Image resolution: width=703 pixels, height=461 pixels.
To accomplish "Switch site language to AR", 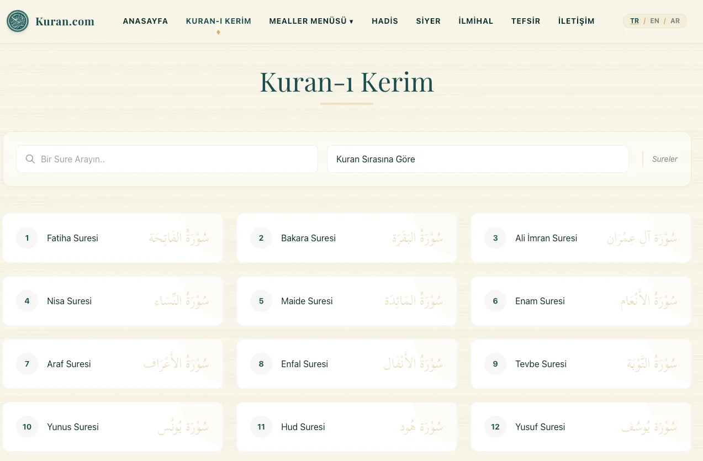I will tap(675, 21).
